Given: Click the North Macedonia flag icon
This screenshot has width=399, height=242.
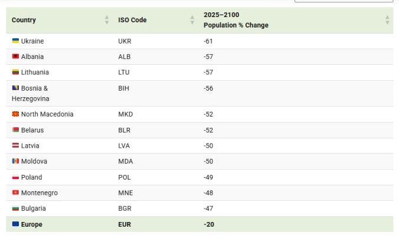Looking at the screenshot, I should (x=15, y=114).
